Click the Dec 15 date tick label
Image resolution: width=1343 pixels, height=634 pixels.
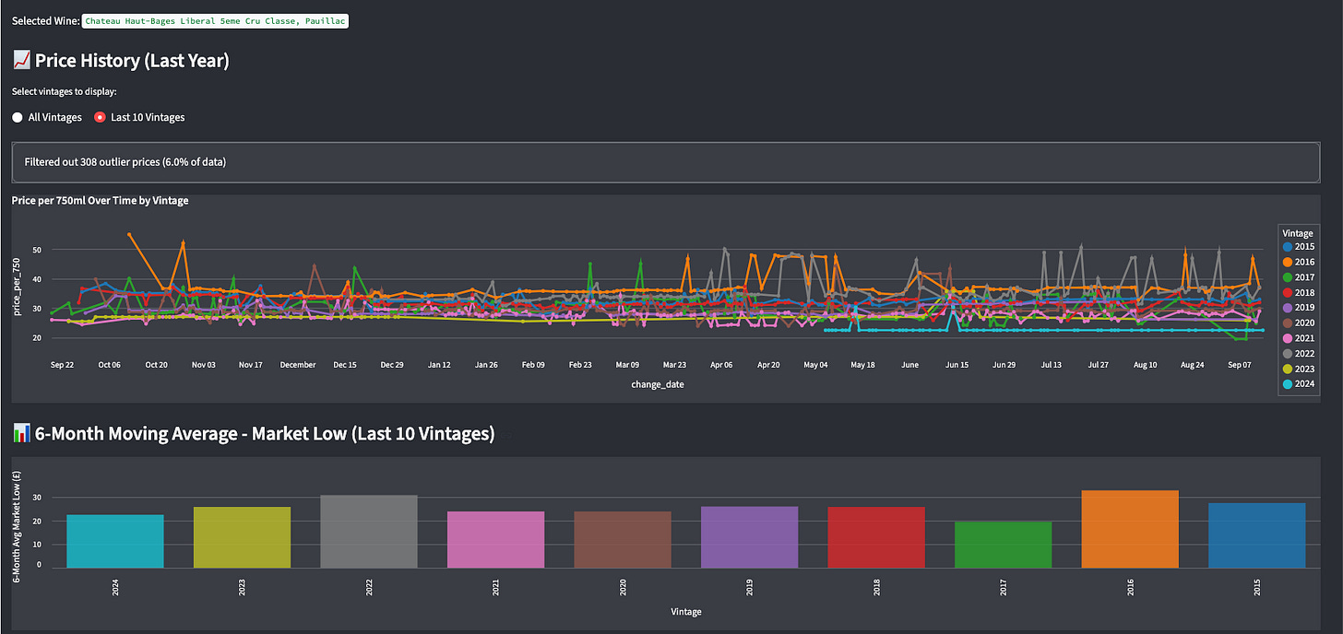tap(345, 365)
